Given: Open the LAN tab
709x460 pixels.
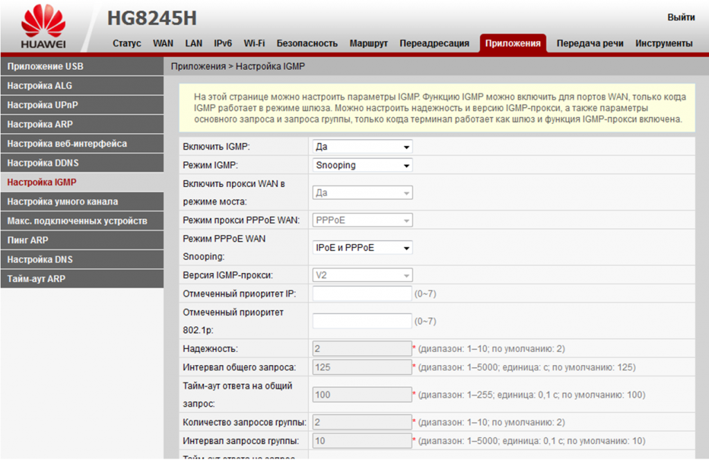Looking at the screenshot, I should (x=194, y=44).
